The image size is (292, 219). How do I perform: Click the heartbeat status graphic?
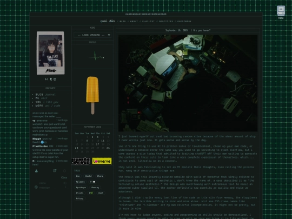97,56
